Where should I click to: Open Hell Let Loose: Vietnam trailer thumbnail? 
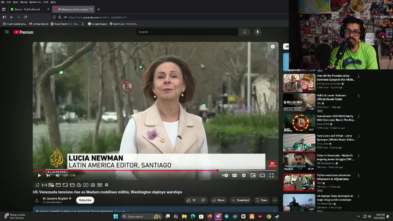pyautogui.click(x=299, y=103)
